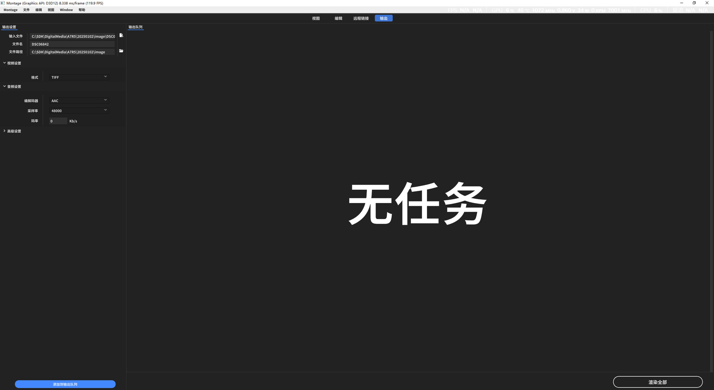Open the 帮助 menu
714x390 pixels.
(x=82, y=10)
